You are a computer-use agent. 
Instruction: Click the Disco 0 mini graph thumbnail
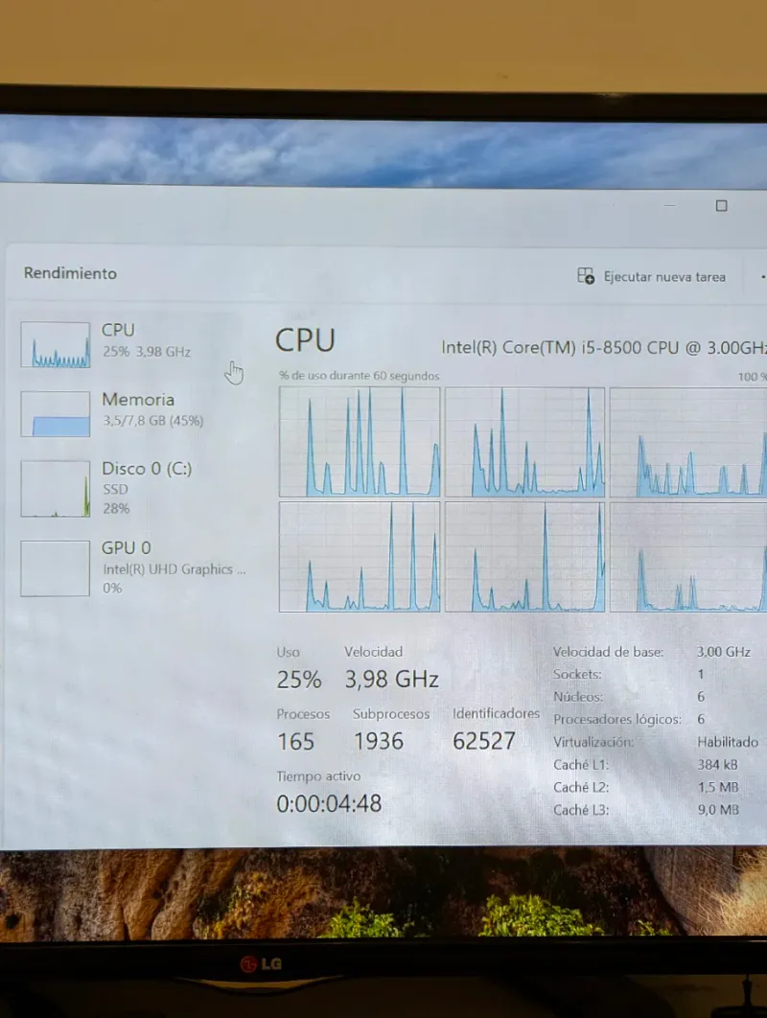click(56, 488)
